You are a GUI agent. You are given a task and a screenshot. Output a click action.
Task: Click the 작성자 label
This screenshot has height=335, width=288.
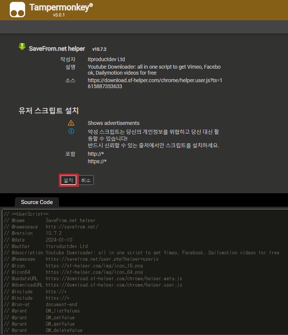click(67, 59)
